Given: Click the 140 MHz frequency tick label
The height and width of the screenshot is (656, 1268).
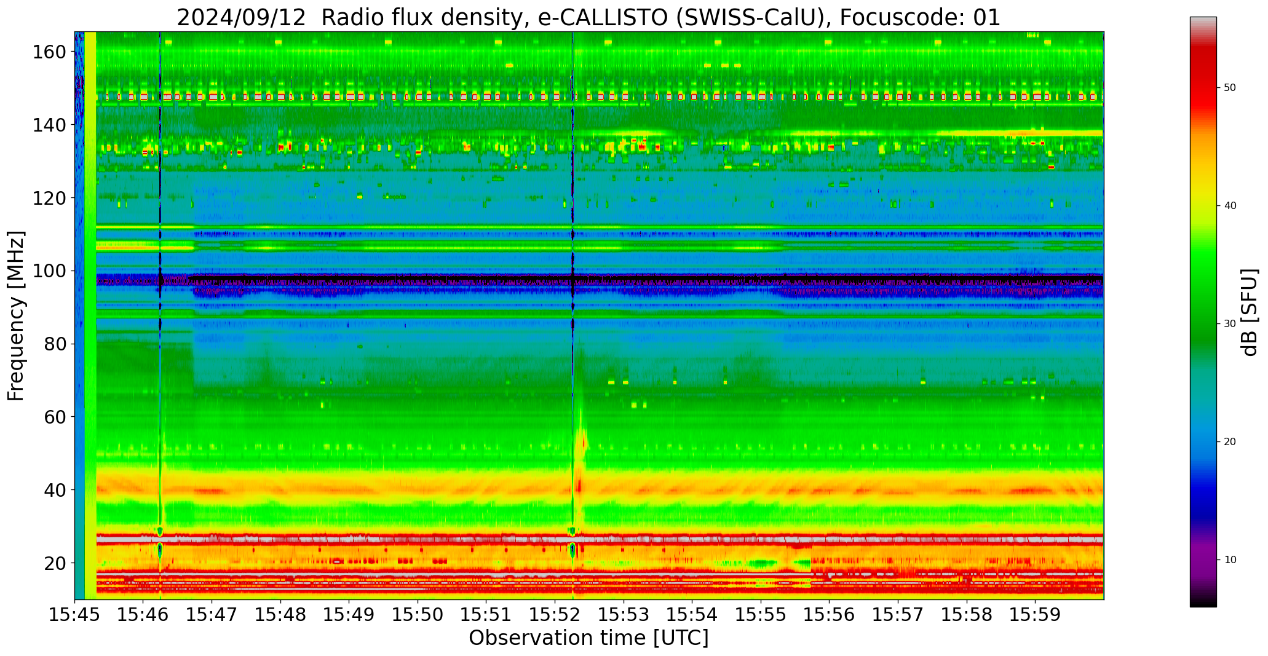Looking at the screenshot, I should click(x=49, y=125).
